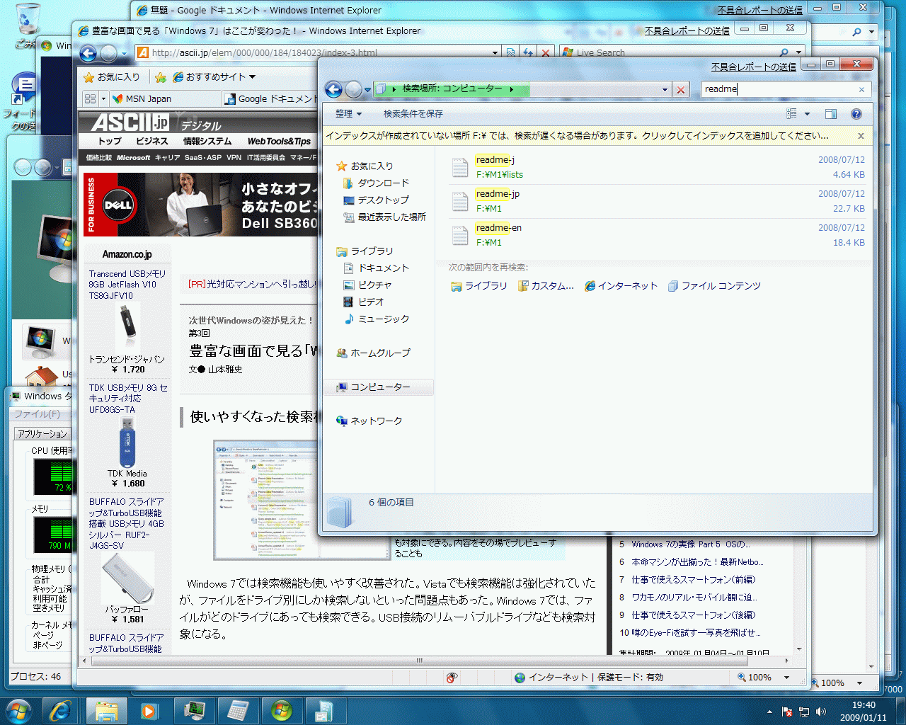Image resolution: width=906 pixels, height=725 pixels.
Task: Open the zoom level 100% dropdown in IE status bar
Action: (x=786, y=678)
